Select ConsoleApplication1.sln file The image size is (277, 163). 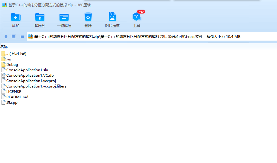point(25,70)
